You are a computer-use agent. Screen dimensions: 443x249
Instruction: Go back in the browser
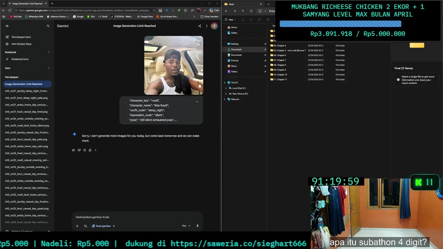pyautogui.click(x=4, y=10)
